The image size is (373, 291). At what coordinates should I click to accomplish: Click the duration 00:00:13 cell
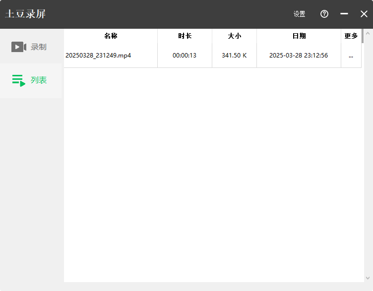pyautogui.click(x=185, y=56)
